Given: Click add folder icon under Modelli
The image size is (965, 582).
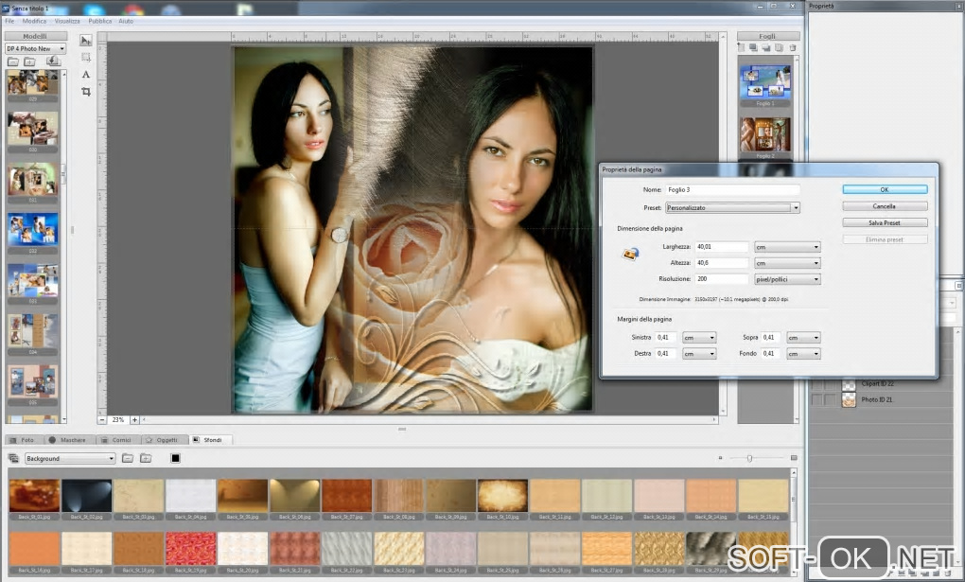Looking at the screenshot, I should [x=29, y=62].
